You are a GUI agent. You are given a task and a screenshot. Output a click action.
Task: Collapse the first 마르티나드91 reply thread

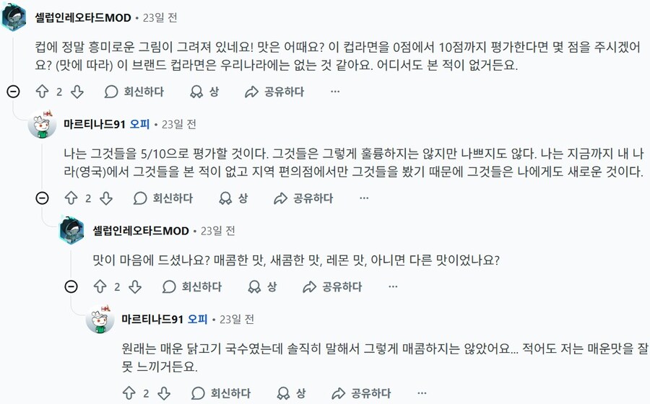pos(42,198)
